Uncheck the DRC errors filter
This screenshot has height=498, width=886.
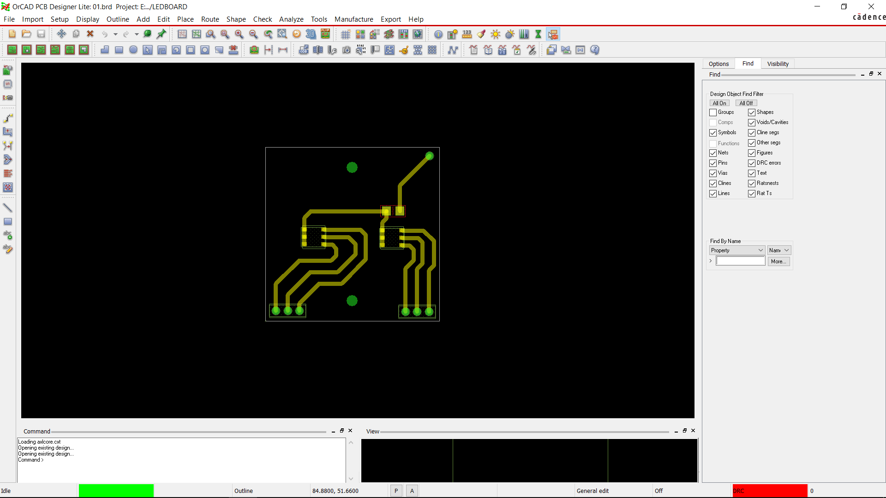click(752, 163)
